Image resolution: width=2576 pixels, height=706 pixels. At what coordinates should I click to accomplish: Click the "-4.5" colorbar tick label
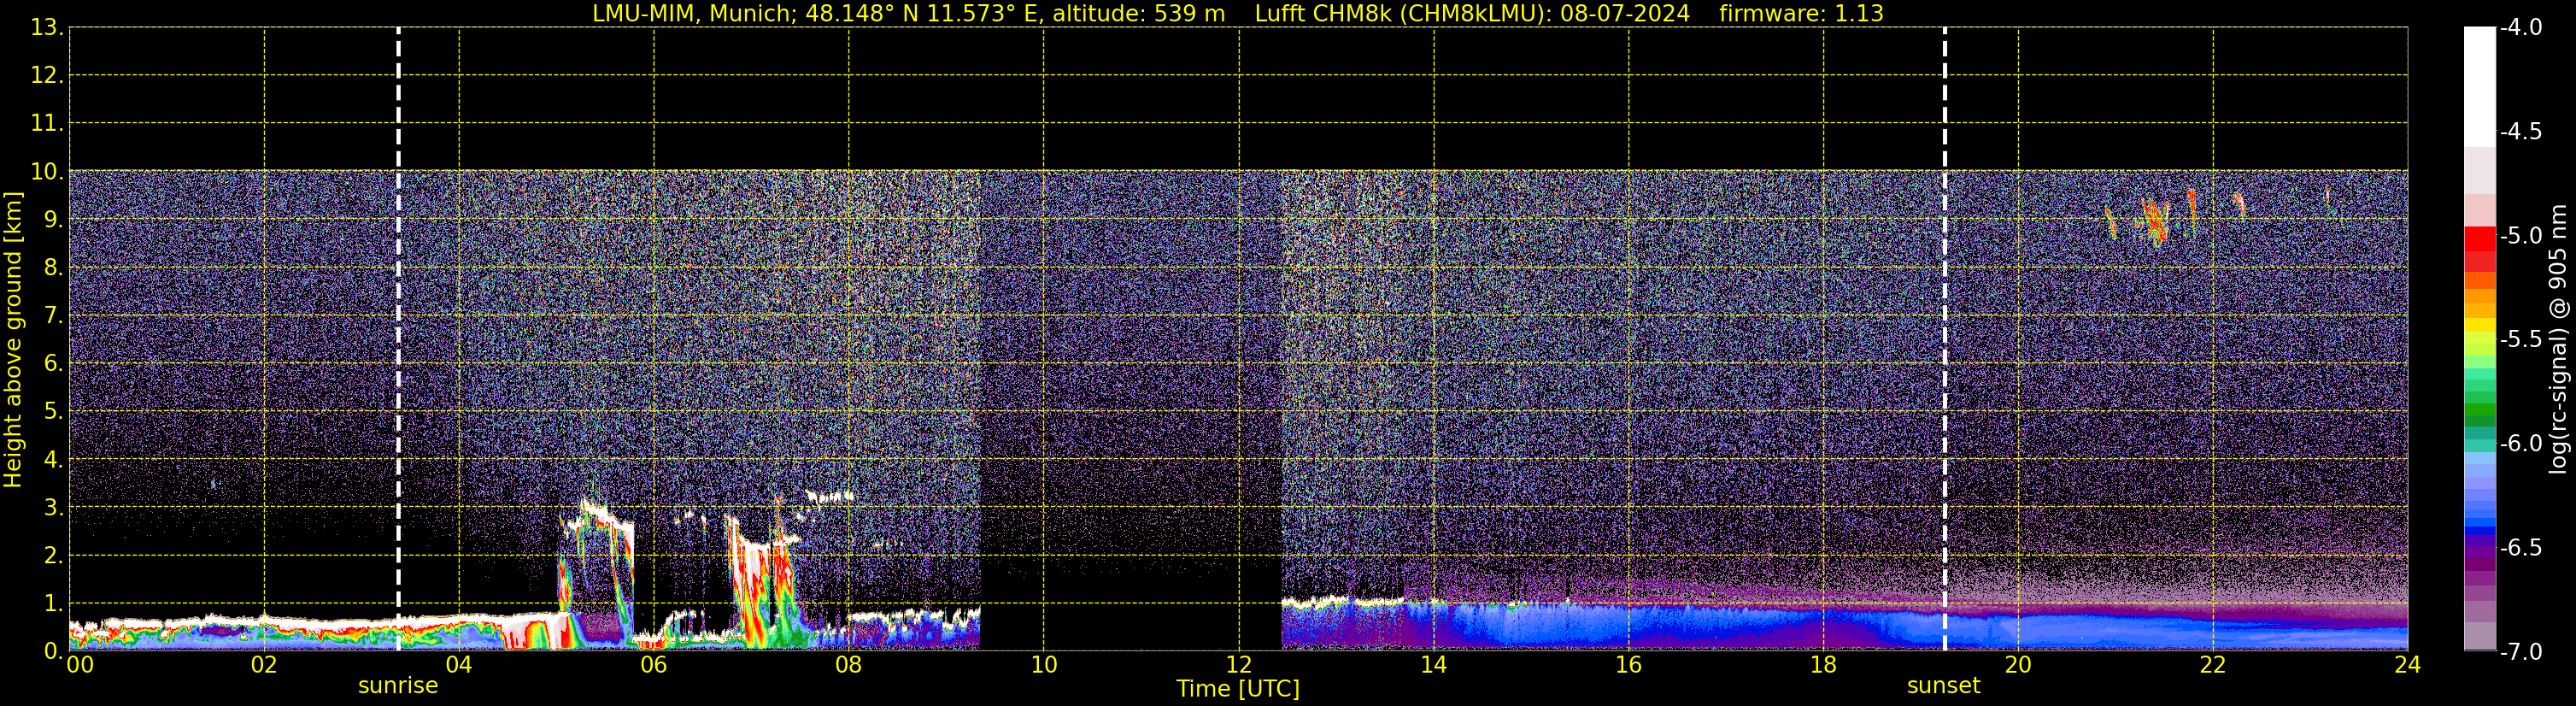click(x=2521, y=132)
